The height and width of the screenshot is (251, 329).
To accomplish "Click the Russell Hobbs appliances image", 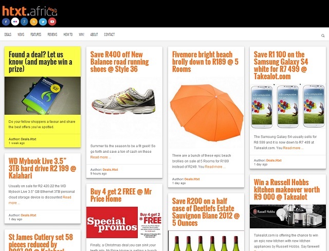I will pyautogui.click(x=288, y=217).
